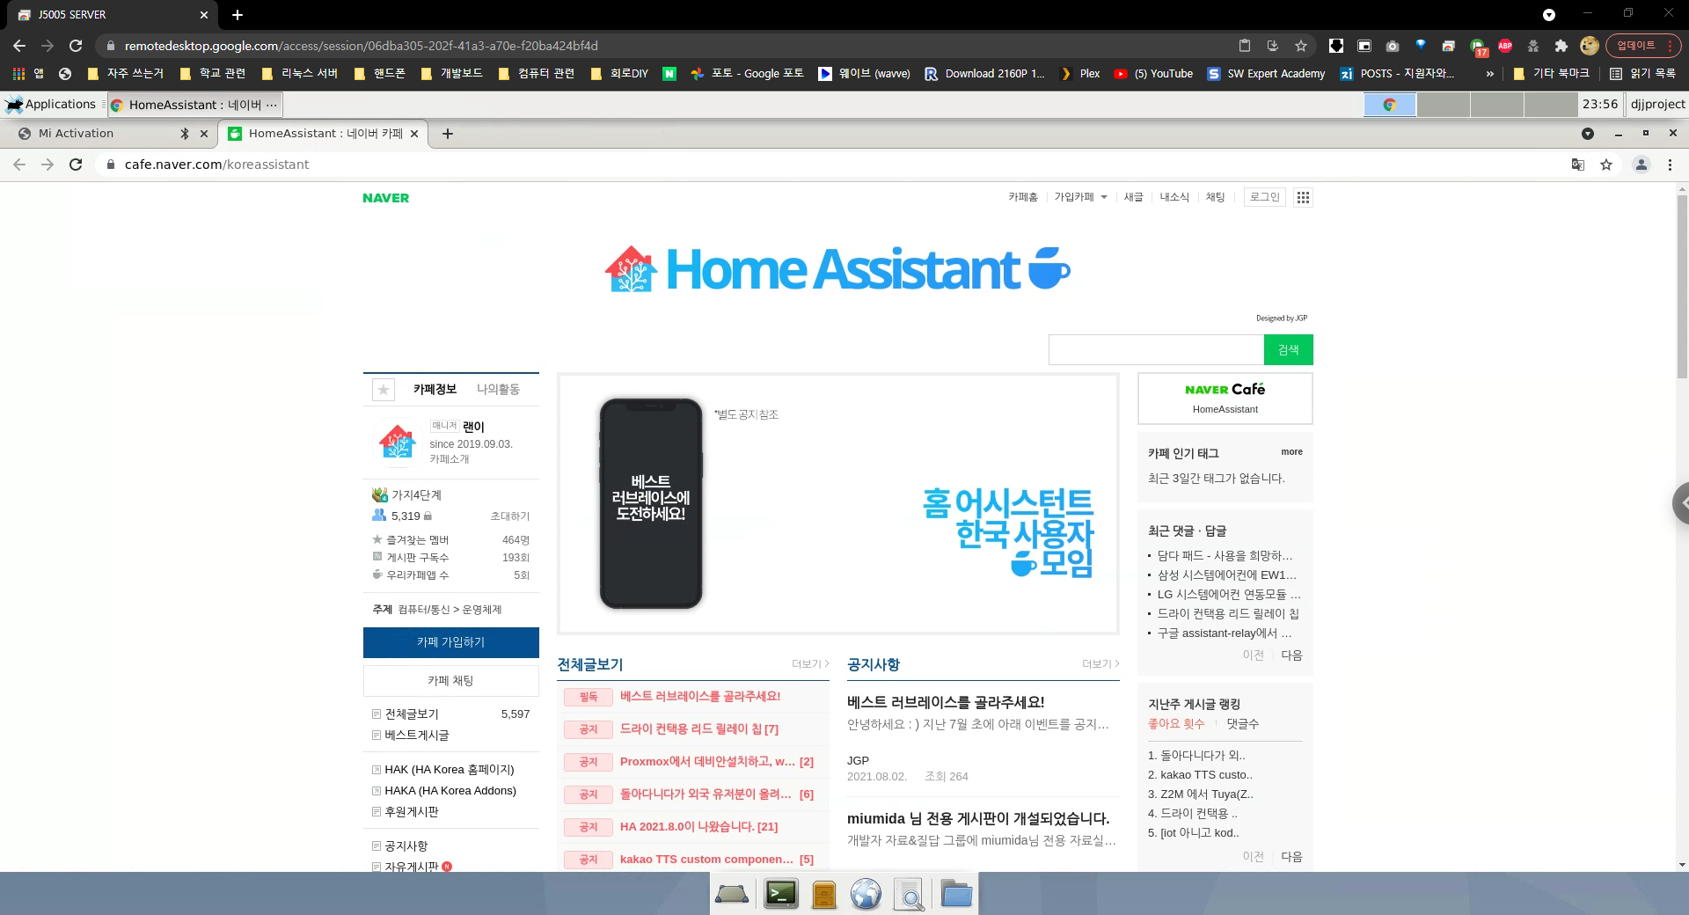
Task: Open the 카페홈 menu item
Action: [1023, 197]
